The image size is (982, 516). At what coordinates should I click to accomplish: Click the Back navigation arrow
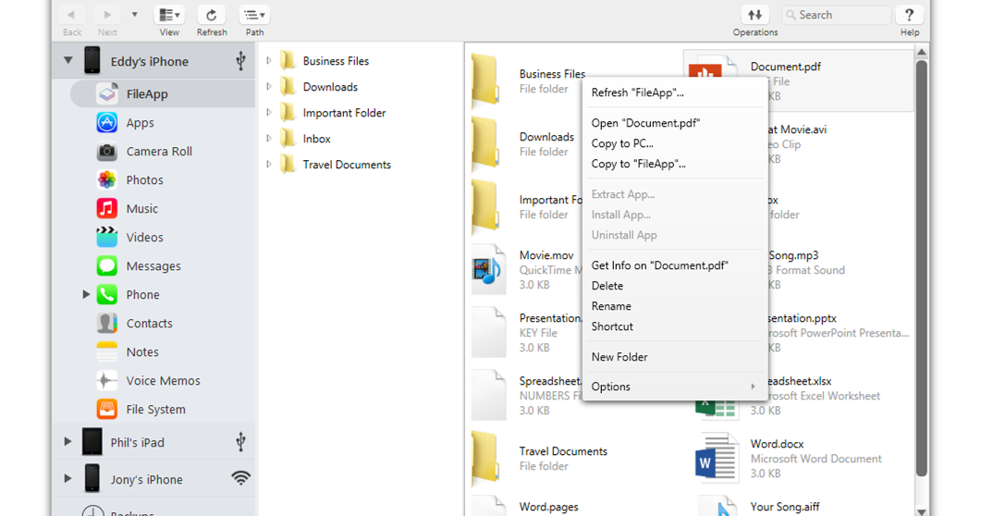click(x=71, y=15)
